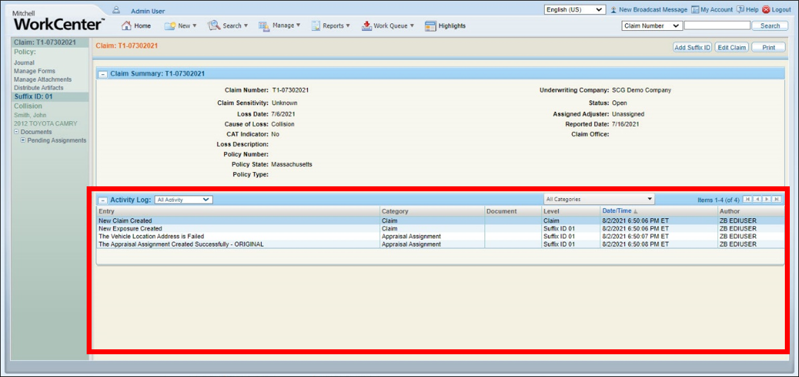Open Manage Attachments in the sidebar

[x=43, y=79]
